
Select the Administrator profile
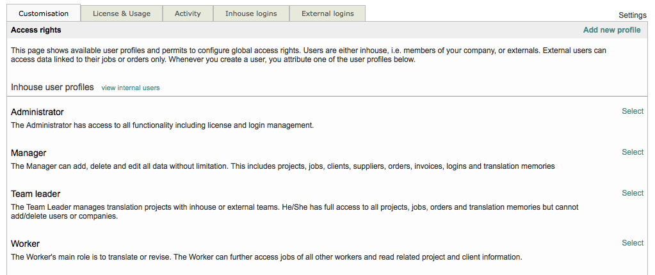pyautogui.click(x=633, y=111)
